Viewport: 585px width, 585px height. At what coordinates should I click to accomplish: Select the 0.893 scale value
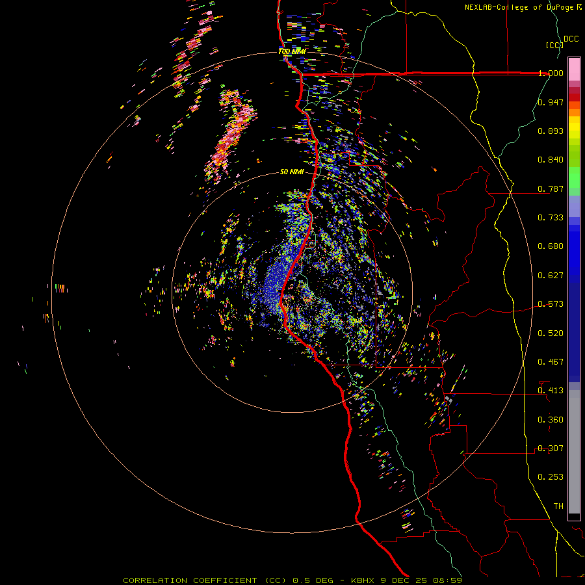[551, 131]
